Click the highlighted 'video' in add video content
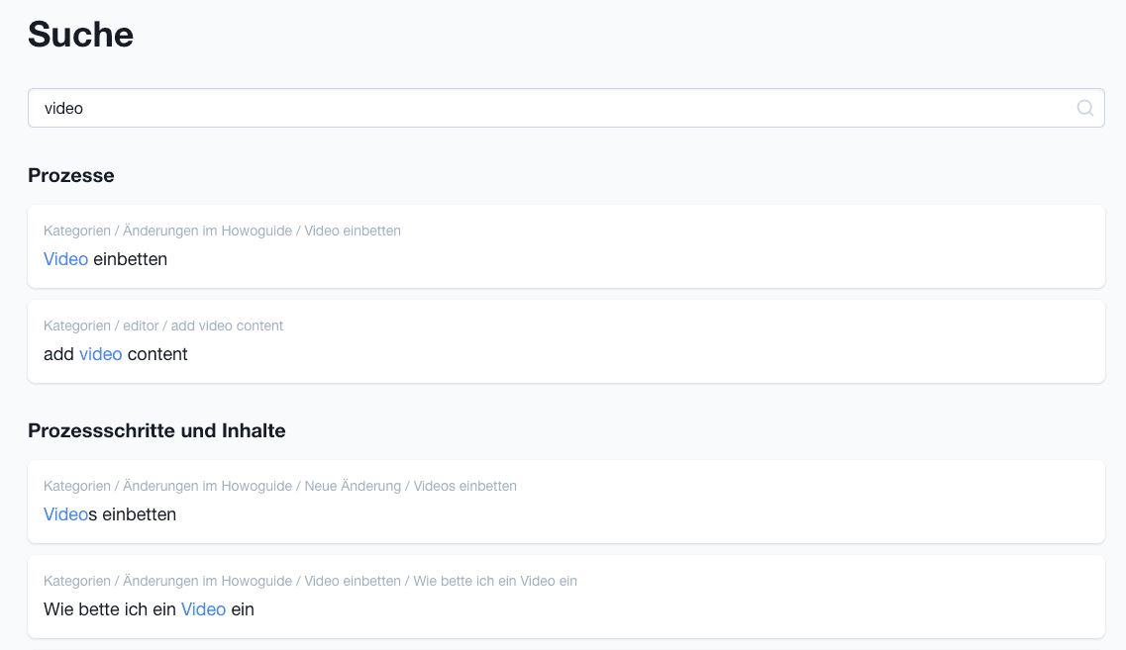Screen dimensions: 1126x650 (100, 354)
